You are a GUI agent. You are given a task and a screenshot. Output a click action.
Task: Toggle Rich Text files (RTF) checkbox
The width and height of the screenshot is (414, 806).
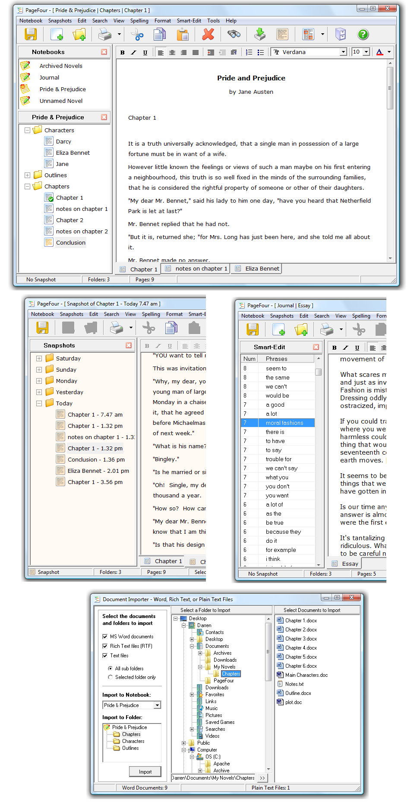(105, 646)
